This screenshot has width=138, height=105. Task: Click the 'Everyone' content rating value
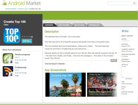124,94
